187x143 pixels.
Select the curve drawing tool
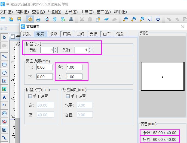(x=4, y=138)
